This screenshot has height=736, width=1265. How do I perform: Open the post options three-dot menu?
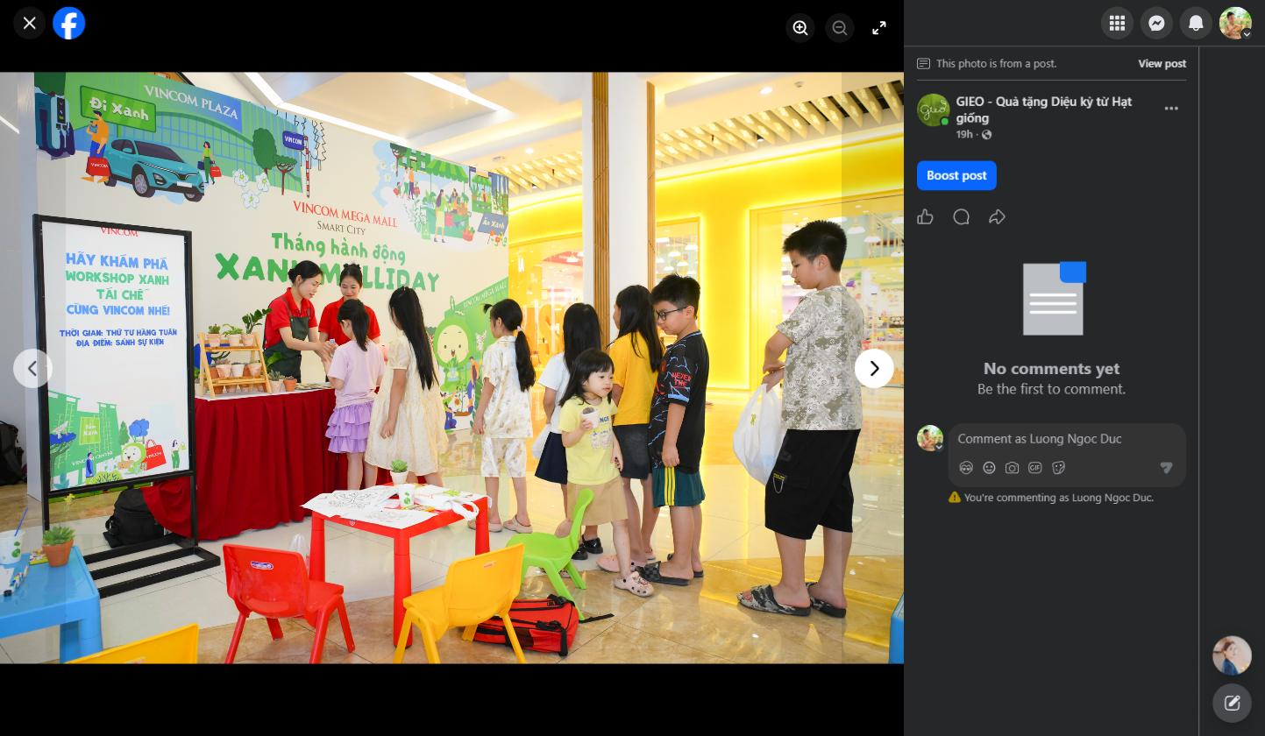[x=1171, y=109]
